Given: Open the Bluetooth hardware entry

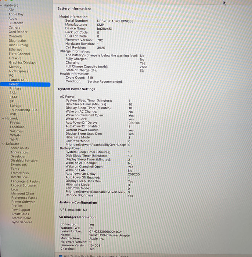Looking at the screenshot, I should click(16, 23).
